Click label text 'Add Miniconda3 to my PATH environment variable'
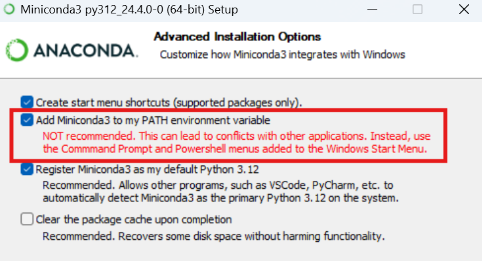The height and width of the screenshot is (261, 482). click(x=153, y=120)
